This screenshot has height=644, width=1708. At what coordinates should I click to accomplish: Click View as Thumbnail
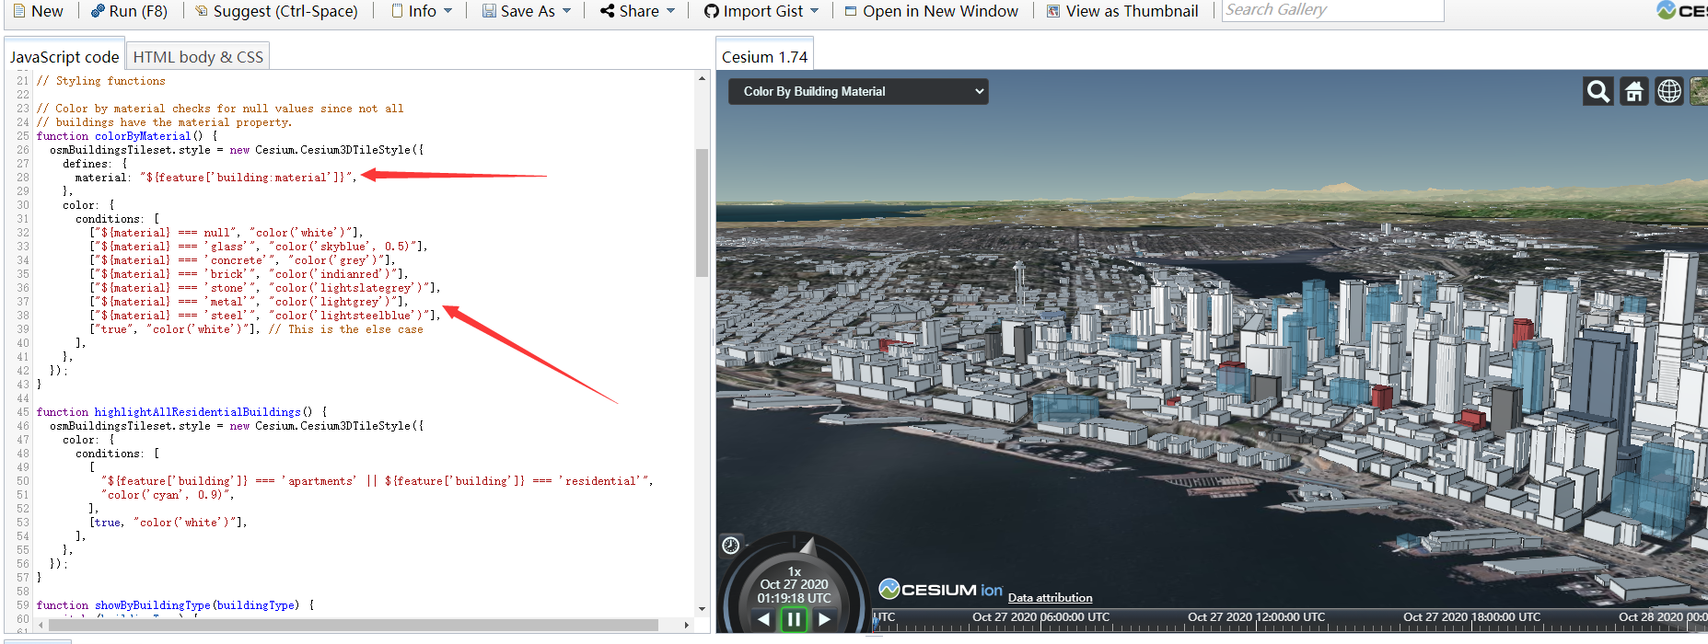click(x=1122, y=11)
